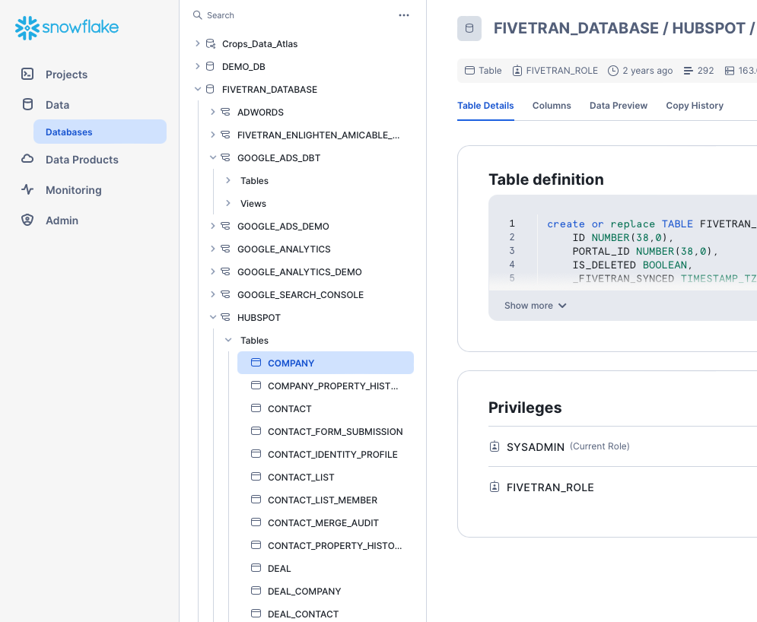Image resolution: width=757 pixels, height=622 pixels.
Task: Open the Data Preview tab
Action: point(618,106)
